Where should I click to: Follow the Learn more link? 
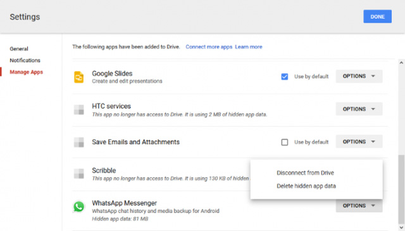point(249,47)
